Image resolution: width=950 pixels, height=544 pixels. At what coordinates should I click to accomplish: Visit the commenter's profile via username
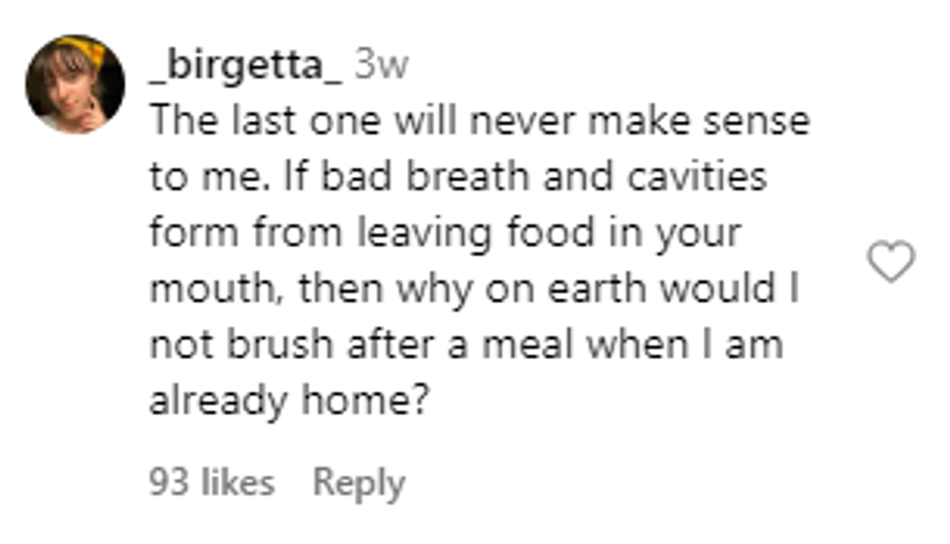246,66
